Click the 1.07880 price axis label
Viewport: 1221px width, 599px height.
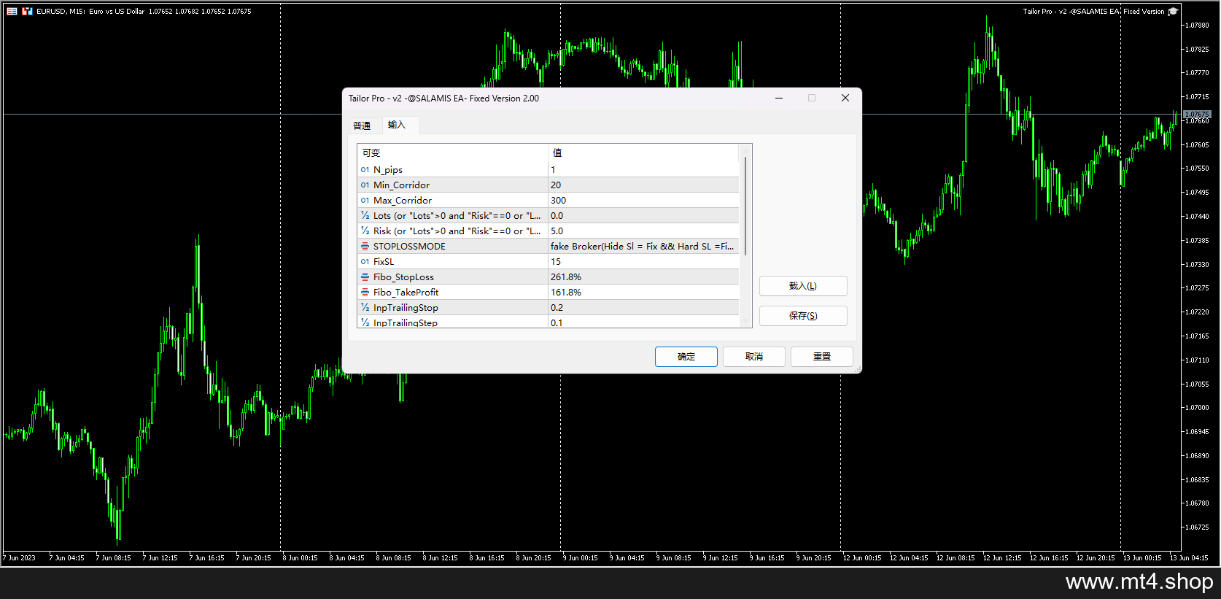(x=1197, y=26)
